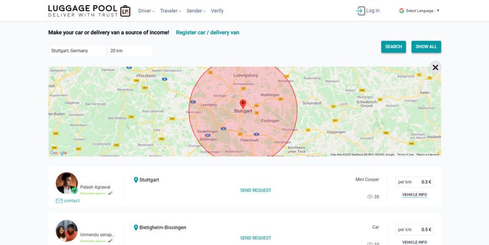The width and height of the screenshot is (489, 245).
Task: Expand the Traveler menu
Action: 170,11
